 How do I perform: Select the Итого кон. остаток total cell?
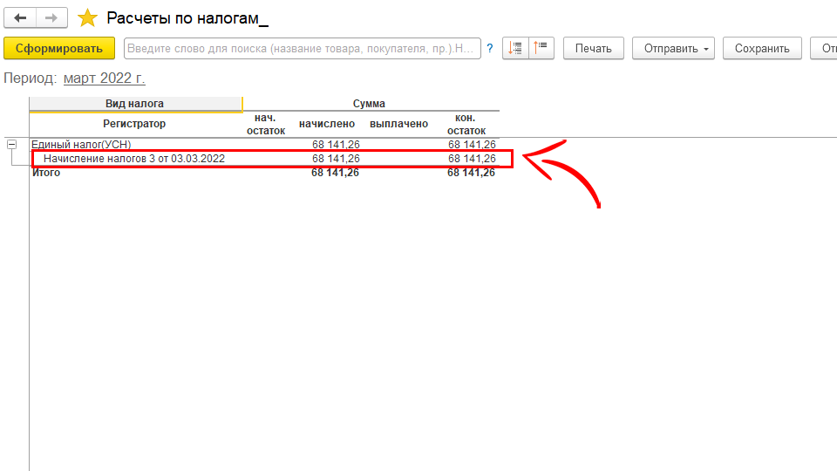[471, 173]
